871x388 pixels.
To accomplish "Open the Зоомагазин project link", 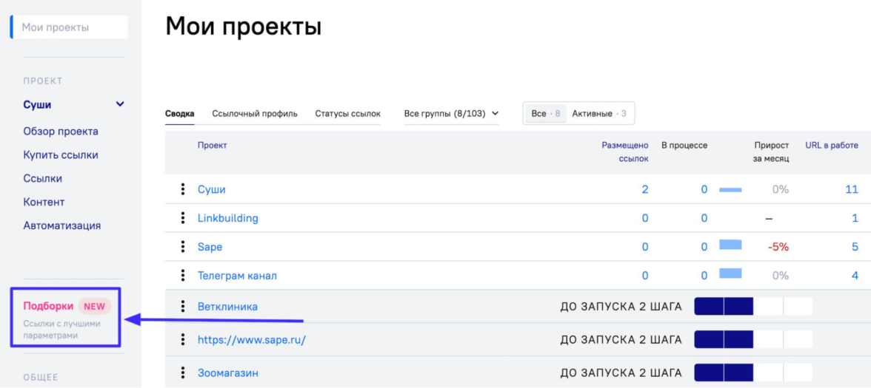I will (x=228, y=373).
